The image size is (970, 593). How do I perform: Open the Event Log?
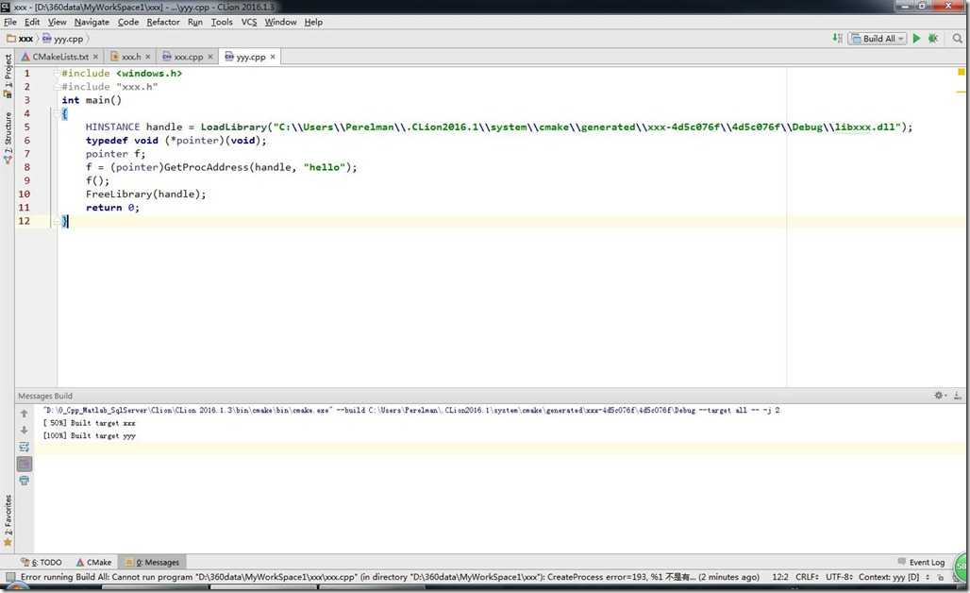coord(921,562)
